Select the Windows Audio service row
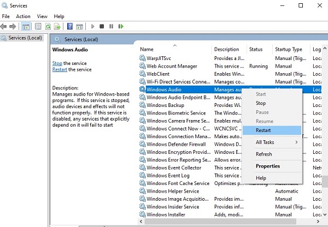 tap(230, 89)
